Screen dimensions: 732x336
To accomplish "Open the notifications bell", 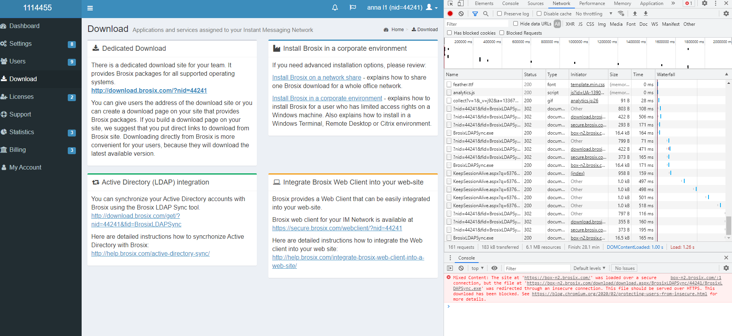I will (335, 8).
